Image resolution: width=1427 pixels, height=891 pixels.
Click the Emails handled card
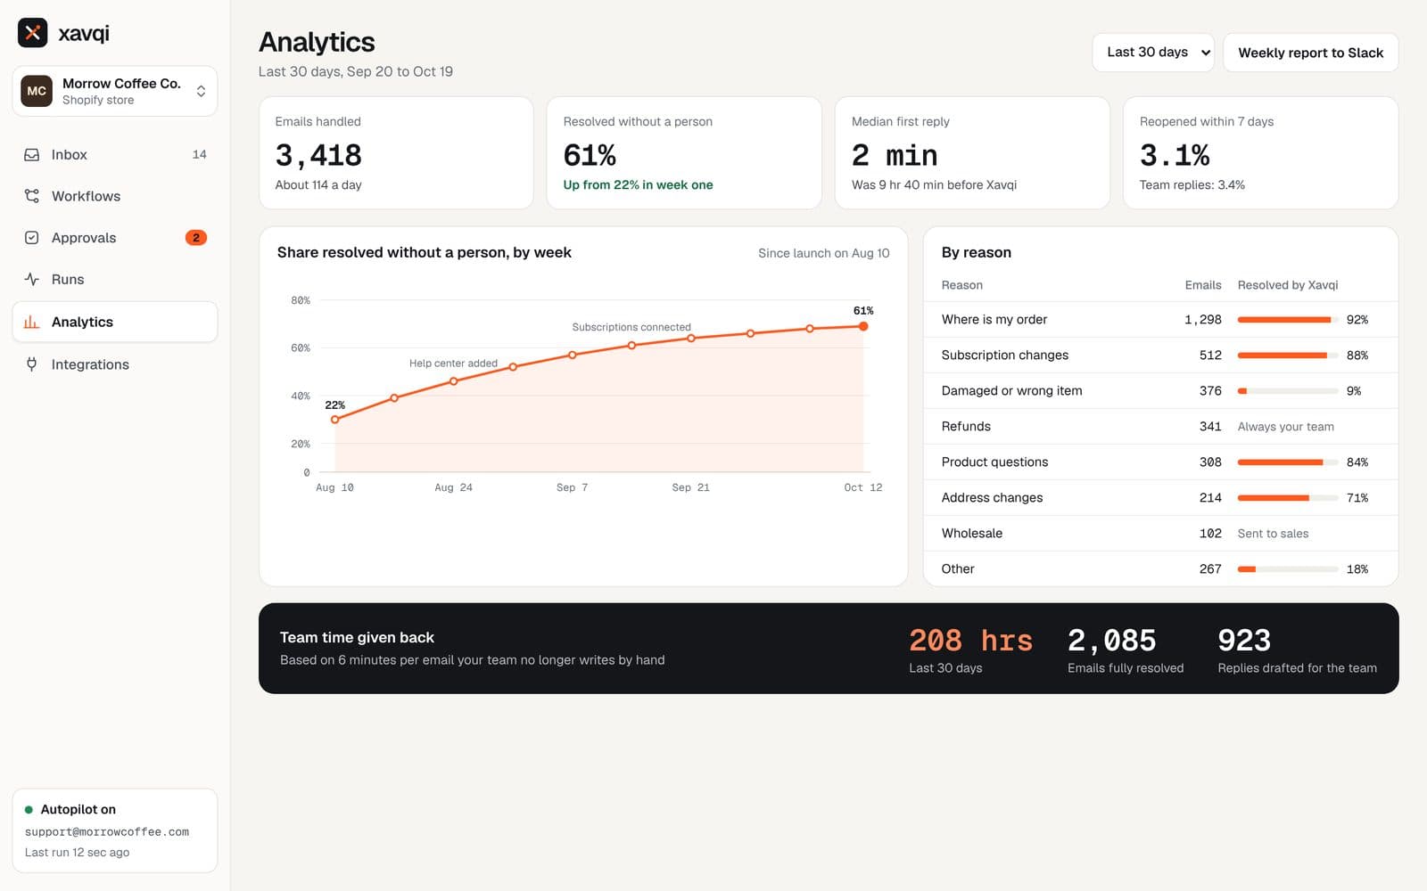(x=396, y=153)
